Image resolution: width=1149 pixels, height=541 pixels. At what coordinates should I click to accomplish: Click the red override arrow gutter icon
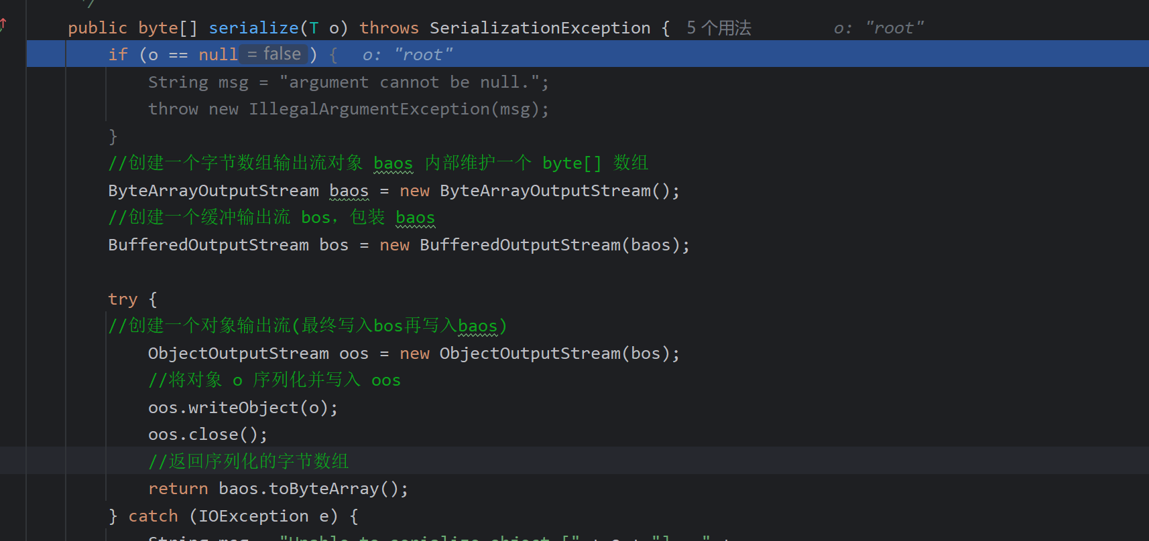pos(3,25)
